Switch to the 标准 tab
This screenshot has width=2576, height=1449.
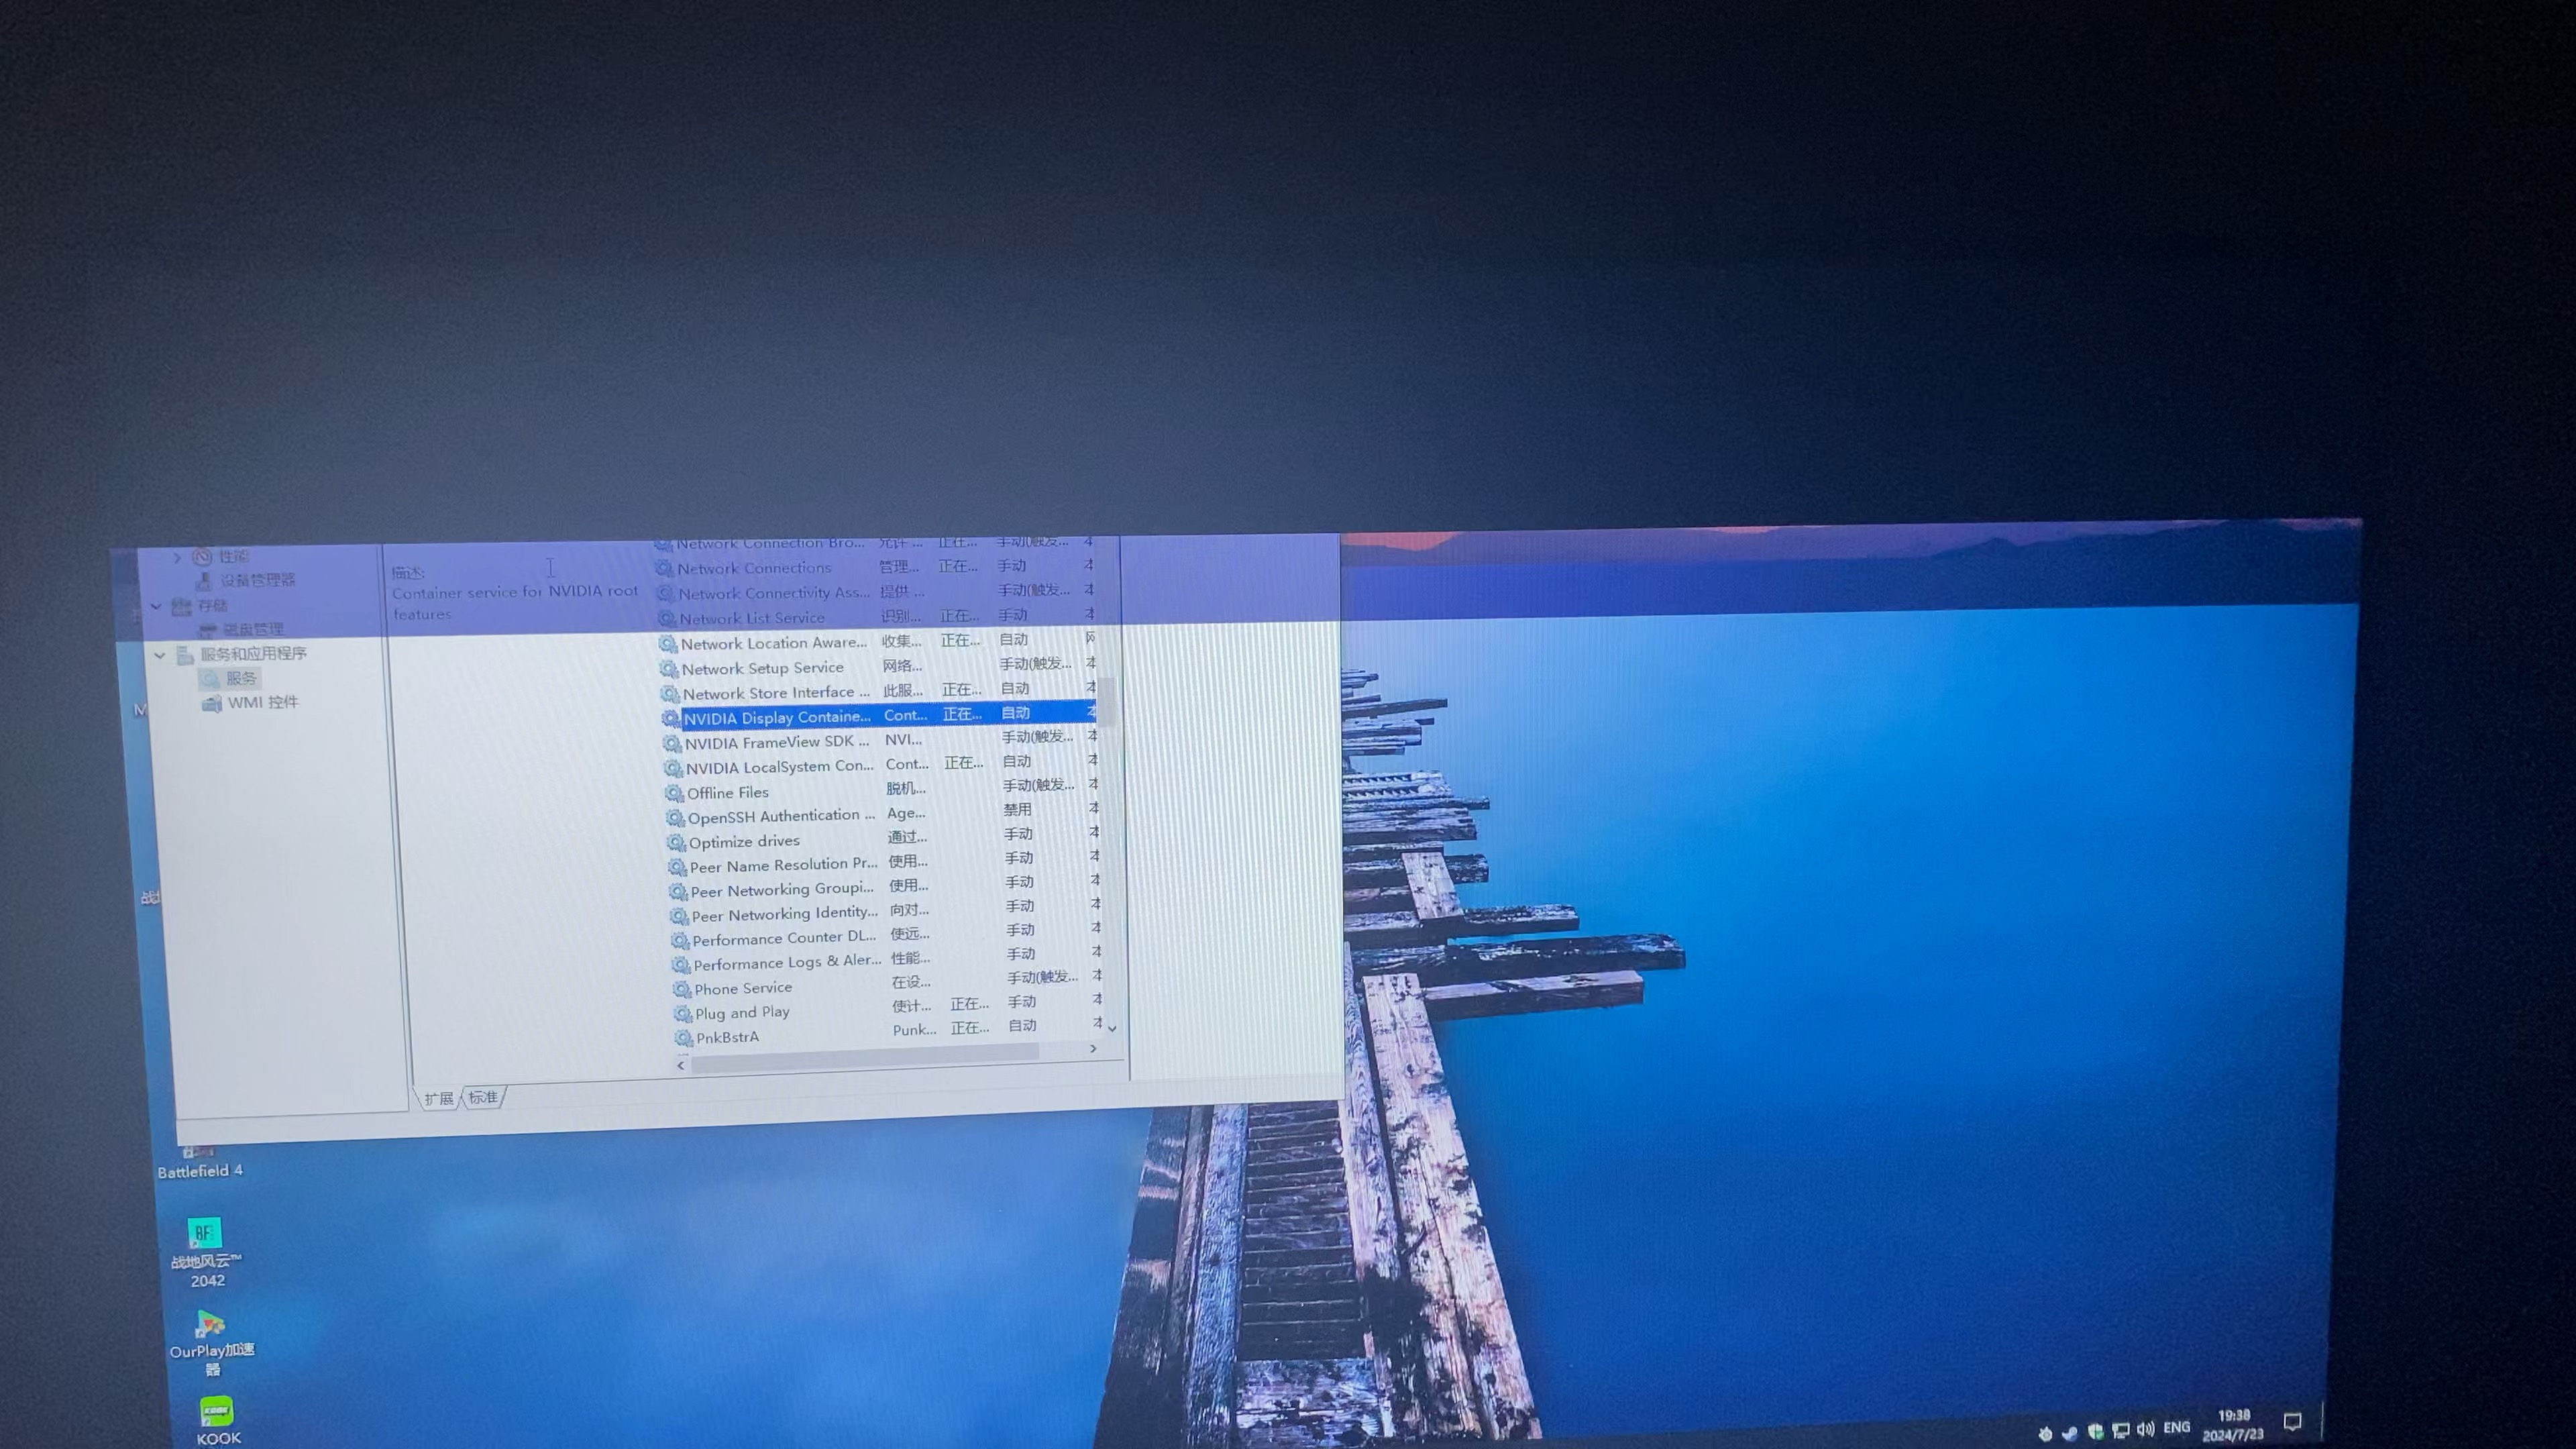pos(484,1097)
